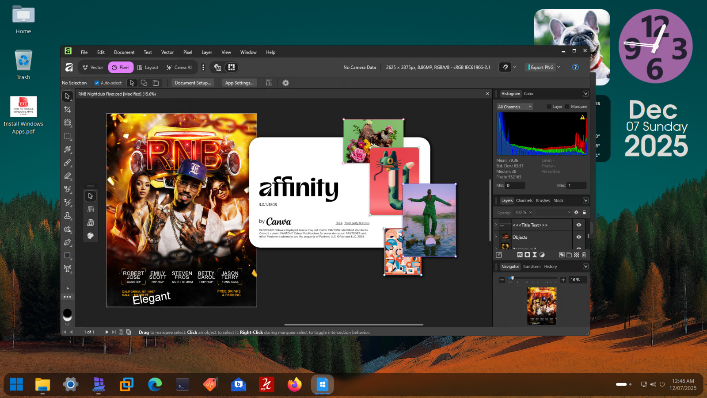Open the gear preferences icon in context bar
The width and height of the screenshot is (707, 398).
pos(285,83)
